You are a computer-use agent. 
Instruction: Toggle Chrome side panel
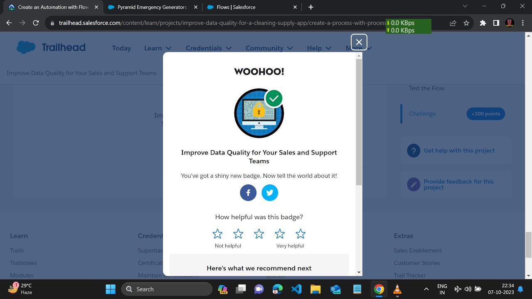coord(496,23)
